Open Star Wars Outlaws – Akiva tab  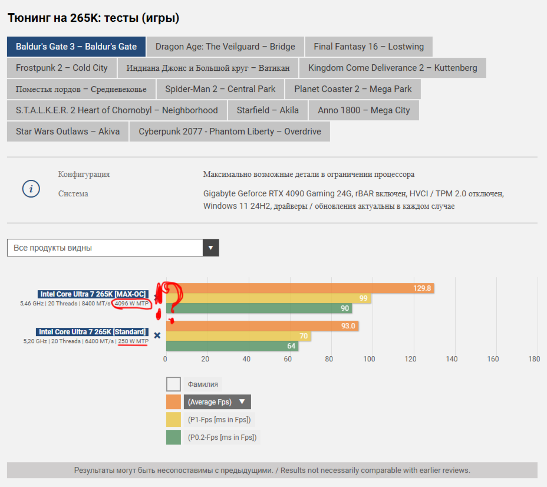coord(68,131)
